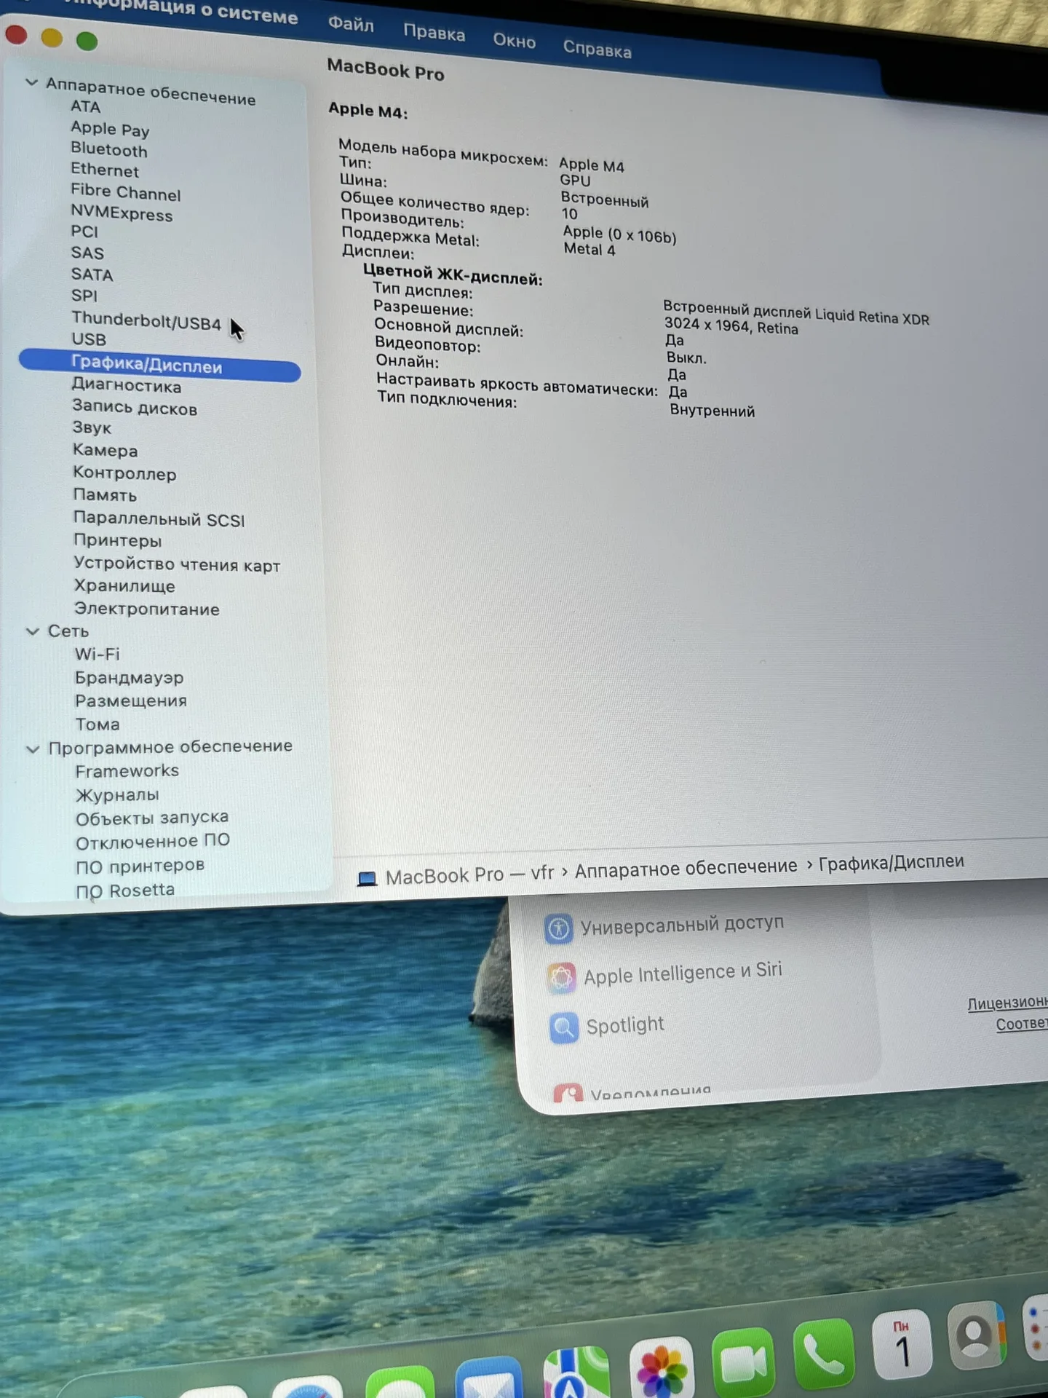
Task: Select Звук in the sidebar
Action: pos(92,427)
